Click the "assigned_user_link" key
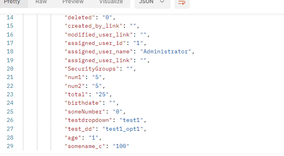Viewport: 284px width, 156px height. pyautogui.click(x=99, y=60)
